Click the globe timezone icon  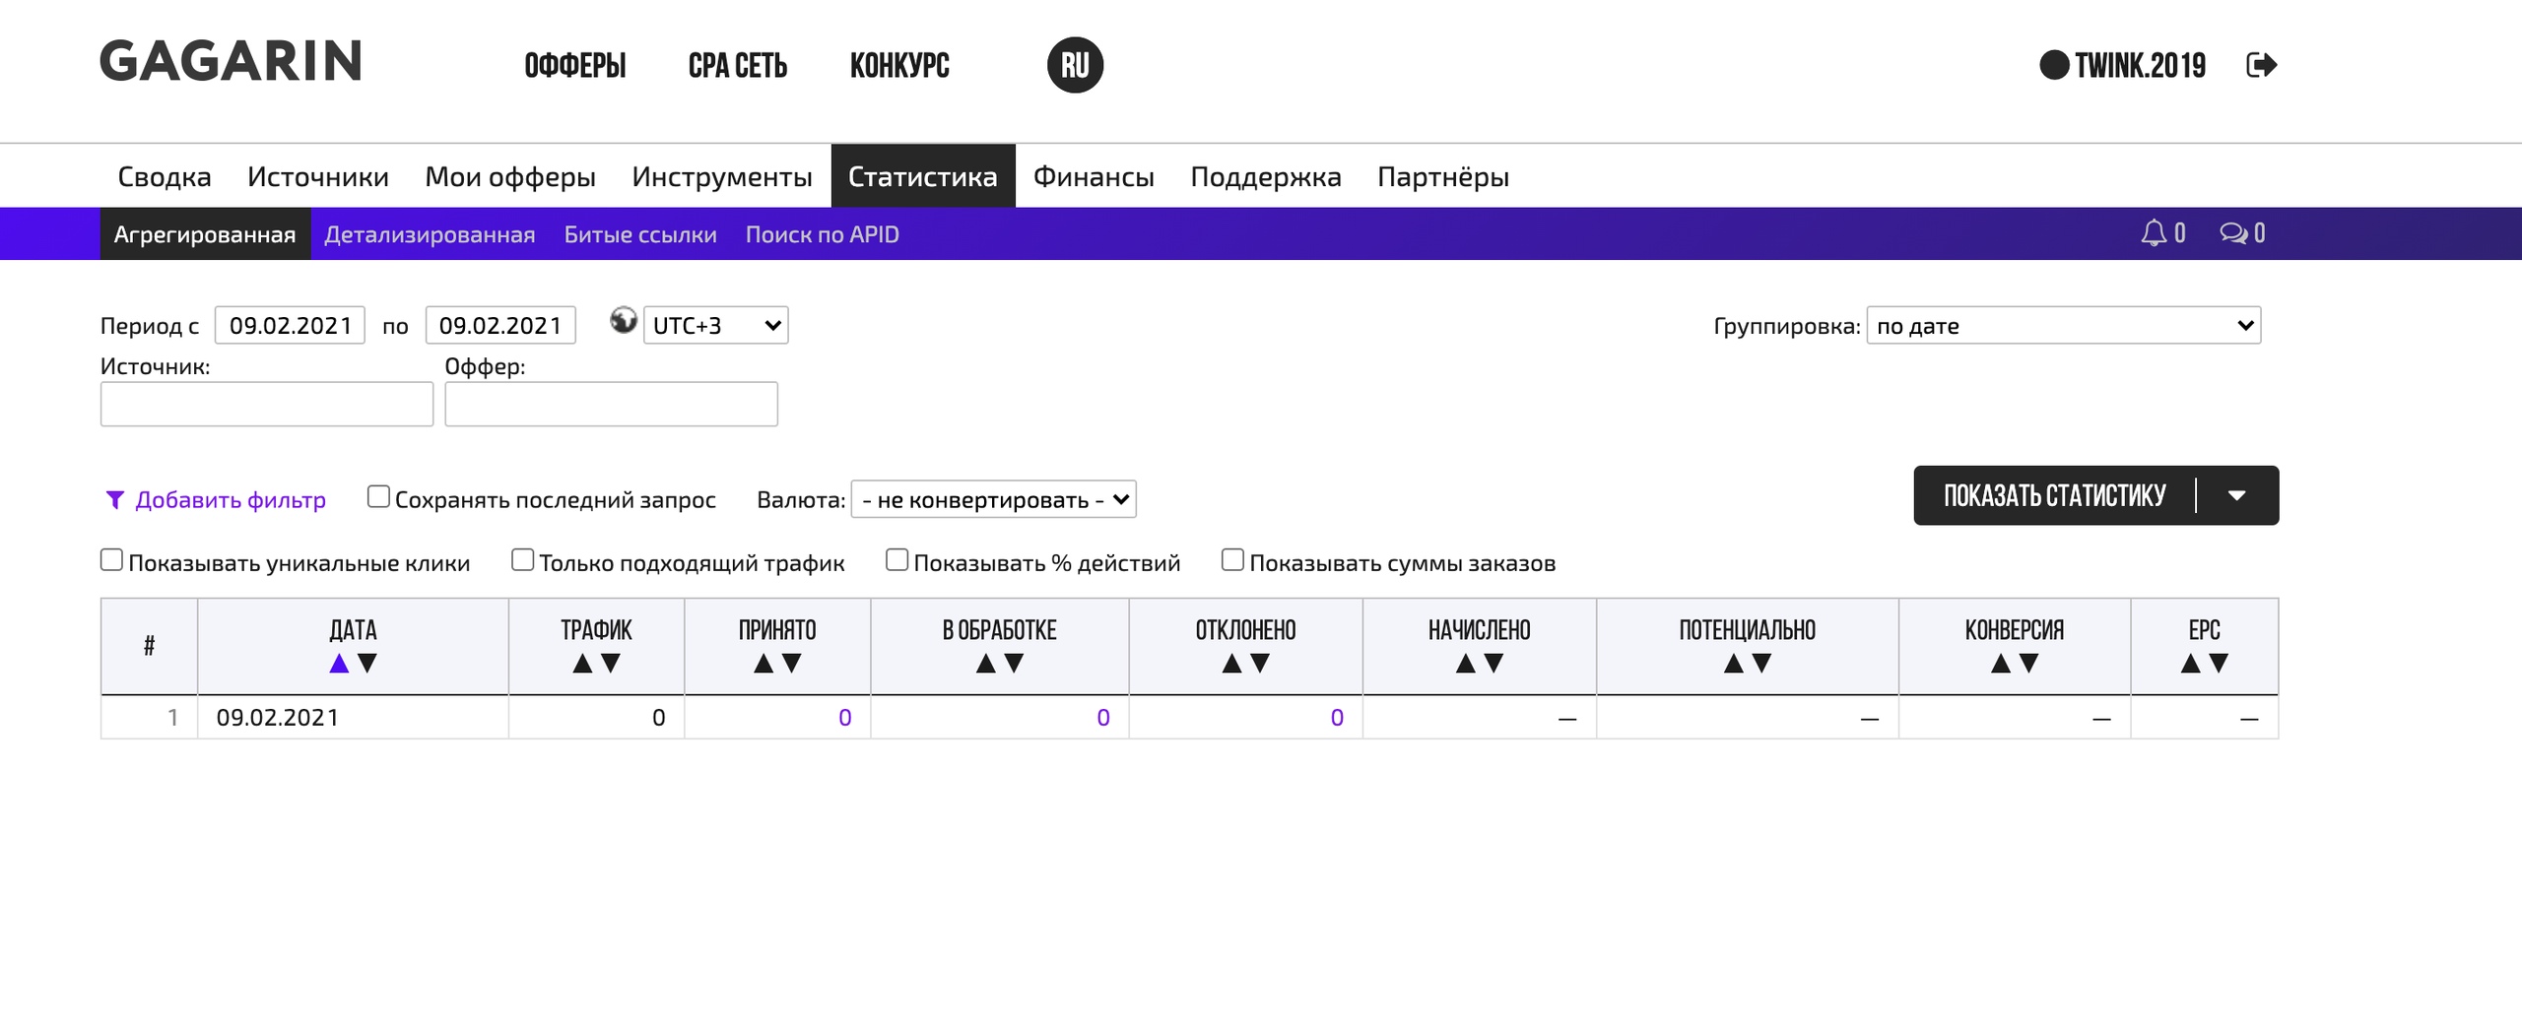click(x=623, y=321)
